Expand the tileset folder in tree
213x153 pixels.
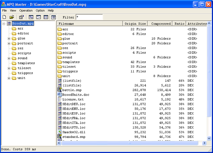click(9, 68)
